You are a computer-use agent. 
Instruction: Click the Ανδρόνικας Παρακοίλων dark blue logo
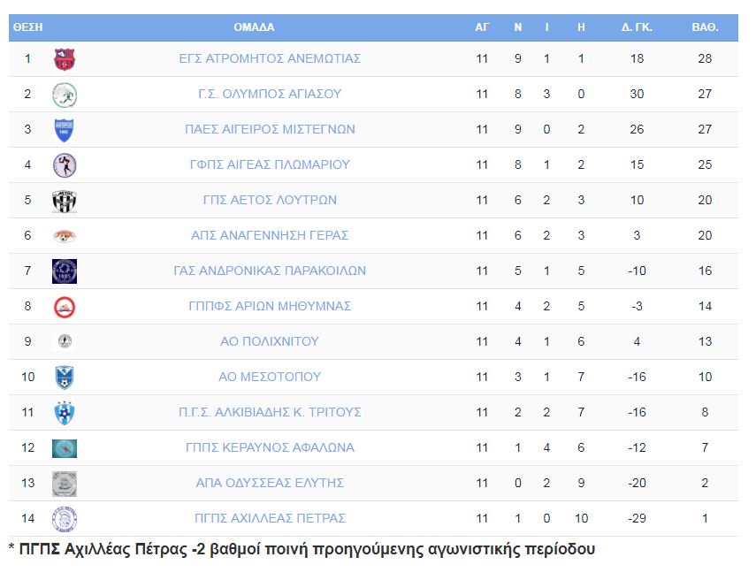(65, 271)
